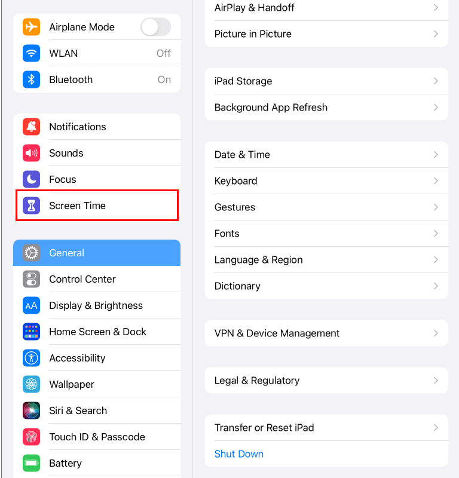Toggle the Airplane Mode switch
This screenshot has height=478, width=459.
(x=155, y=27)
